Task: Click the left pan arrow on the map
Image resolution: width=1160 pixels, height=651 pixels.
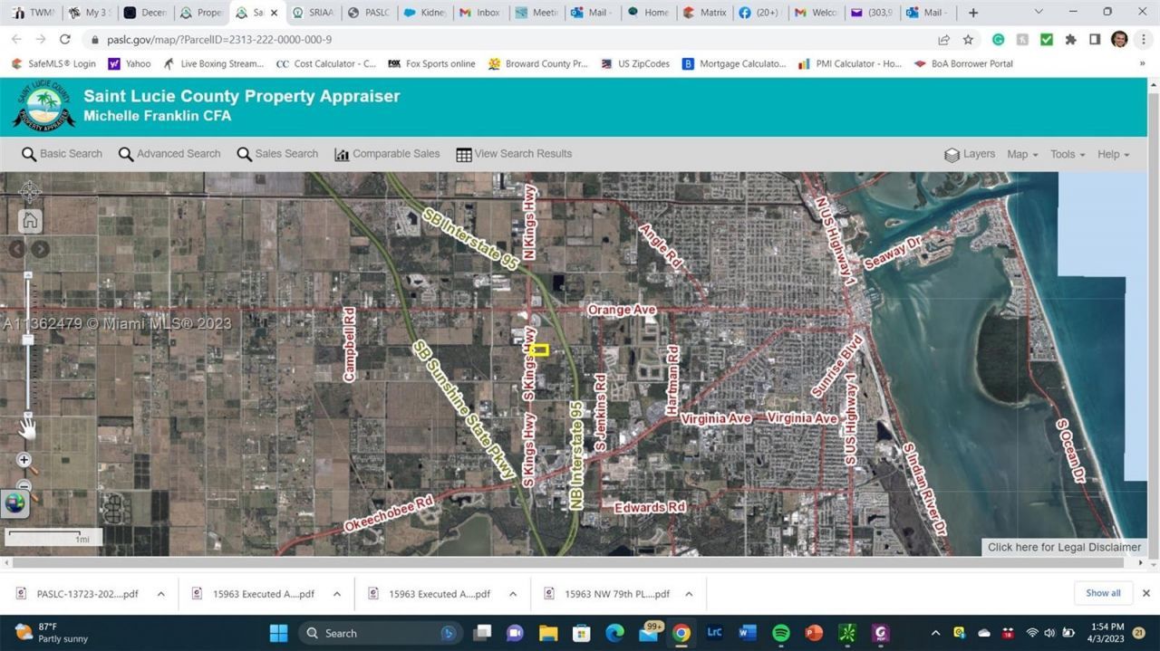Action: pos(18,249)
